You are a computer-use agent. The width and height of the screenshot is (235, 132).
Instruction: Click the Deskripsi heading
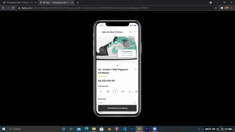click(102, 99)
